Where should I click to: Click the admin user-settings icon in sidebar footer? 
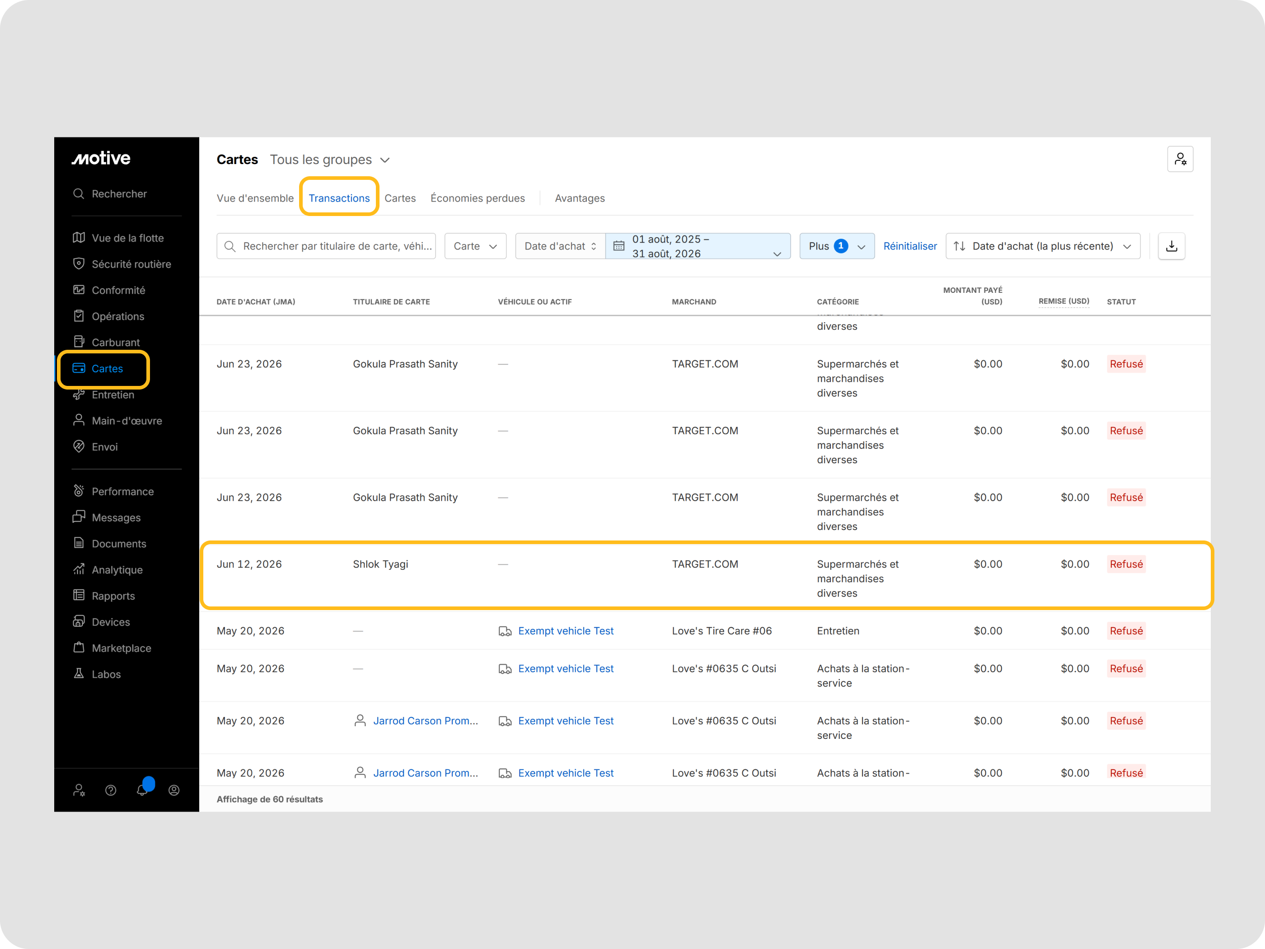[x=80, y=790]
